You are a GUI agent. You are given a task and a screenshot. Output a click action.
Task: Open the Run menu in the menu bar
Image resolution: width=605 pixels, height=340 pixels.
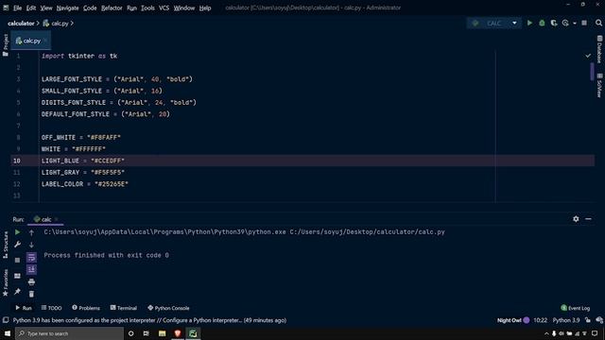point(131,8)
